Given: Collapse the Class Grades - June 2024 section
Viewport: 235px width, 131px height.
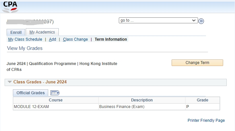Looking at the screenshot, I should (10, 82).
